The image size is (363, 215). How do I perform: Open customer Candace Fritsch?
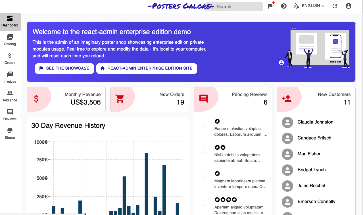click(316, 138)
